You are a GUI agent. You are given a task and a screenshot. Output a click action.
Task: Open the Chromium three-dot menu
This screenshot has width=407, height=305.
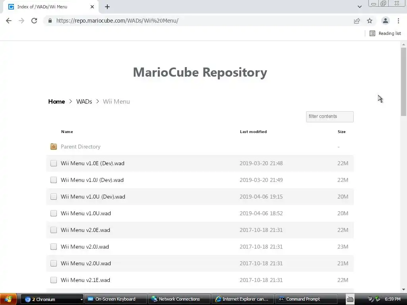398,21
